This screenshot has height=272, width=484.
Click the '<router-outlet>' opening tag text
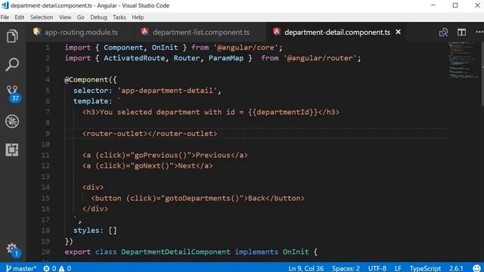(115, 134)
